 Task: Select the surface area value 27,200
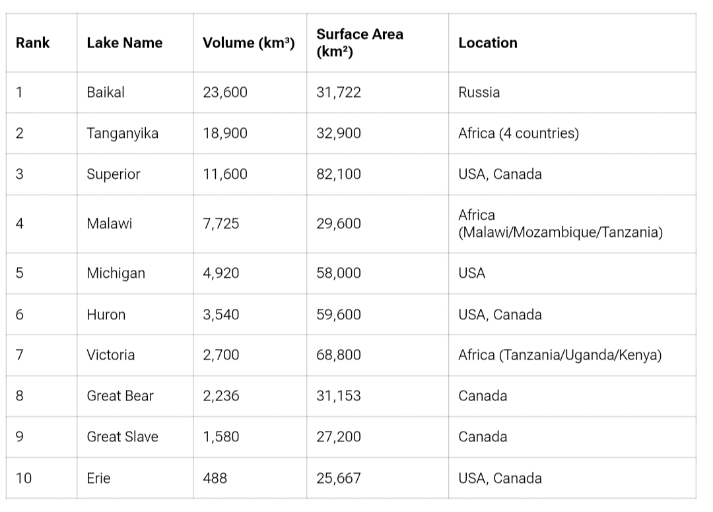[339, 437]
